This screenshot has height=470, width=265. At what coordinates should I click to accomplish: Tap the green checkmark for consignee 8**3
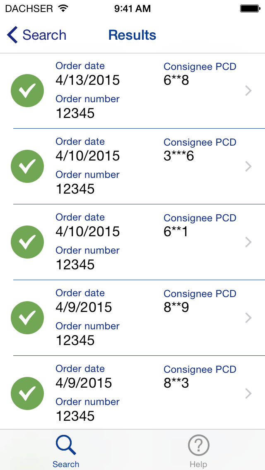(27, 393)
